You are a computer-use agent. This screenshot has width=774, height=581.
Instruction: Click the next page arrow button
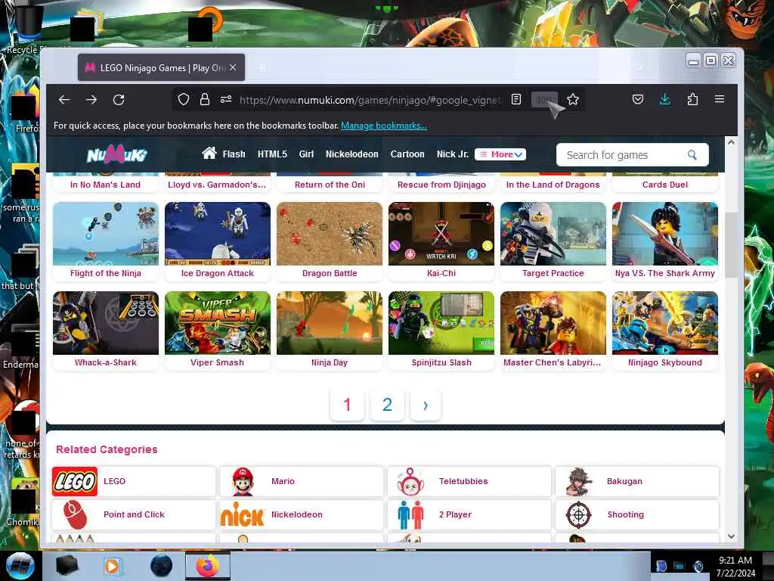point(425,405)
